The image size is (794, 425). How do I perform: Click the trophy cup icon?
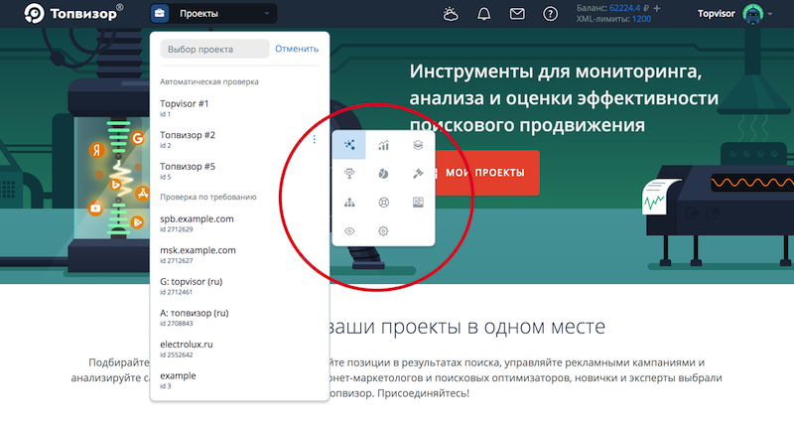(x=349, y=173)
